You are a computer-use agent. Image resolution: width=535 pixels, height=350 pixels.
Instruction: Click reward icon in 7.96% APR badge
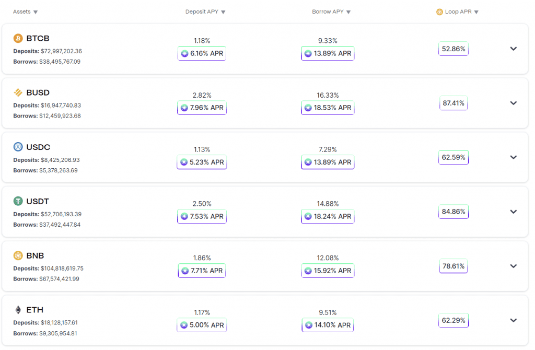click(x=184, y=108)
